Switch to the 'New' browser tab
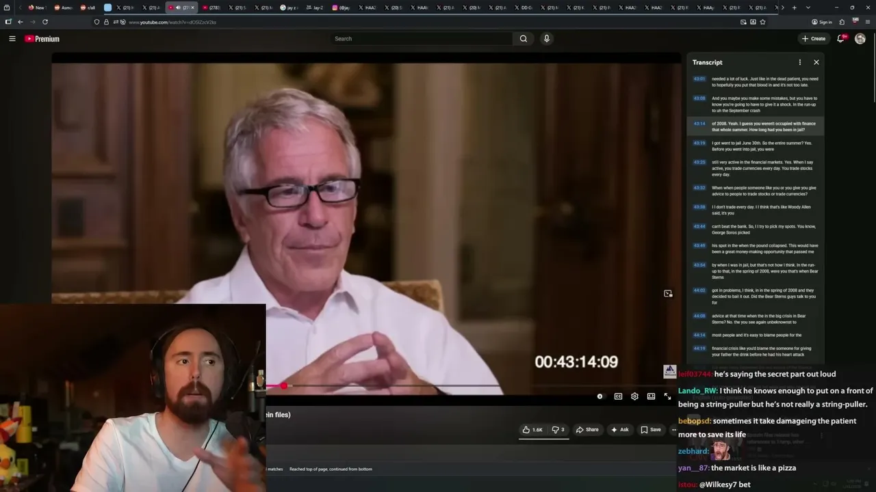This screenshot has height=492, width=876. point(36,8)
